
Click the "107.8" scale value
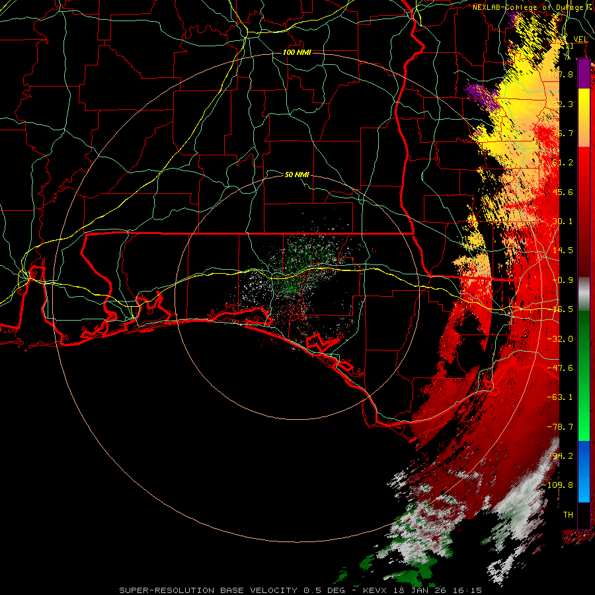561,74
